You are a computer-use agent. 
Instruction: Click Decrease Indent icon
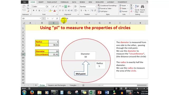click(x=69, y=11)
